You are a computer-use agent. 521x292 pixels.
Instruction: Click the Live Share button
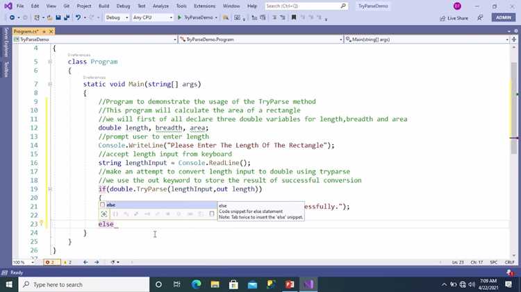454,18
